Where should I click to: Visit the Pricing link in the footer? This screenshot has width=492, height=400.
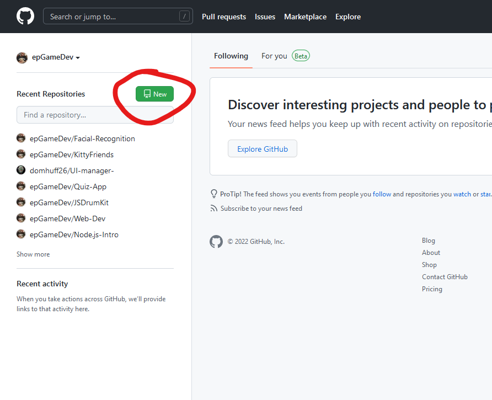coord(432,289)
